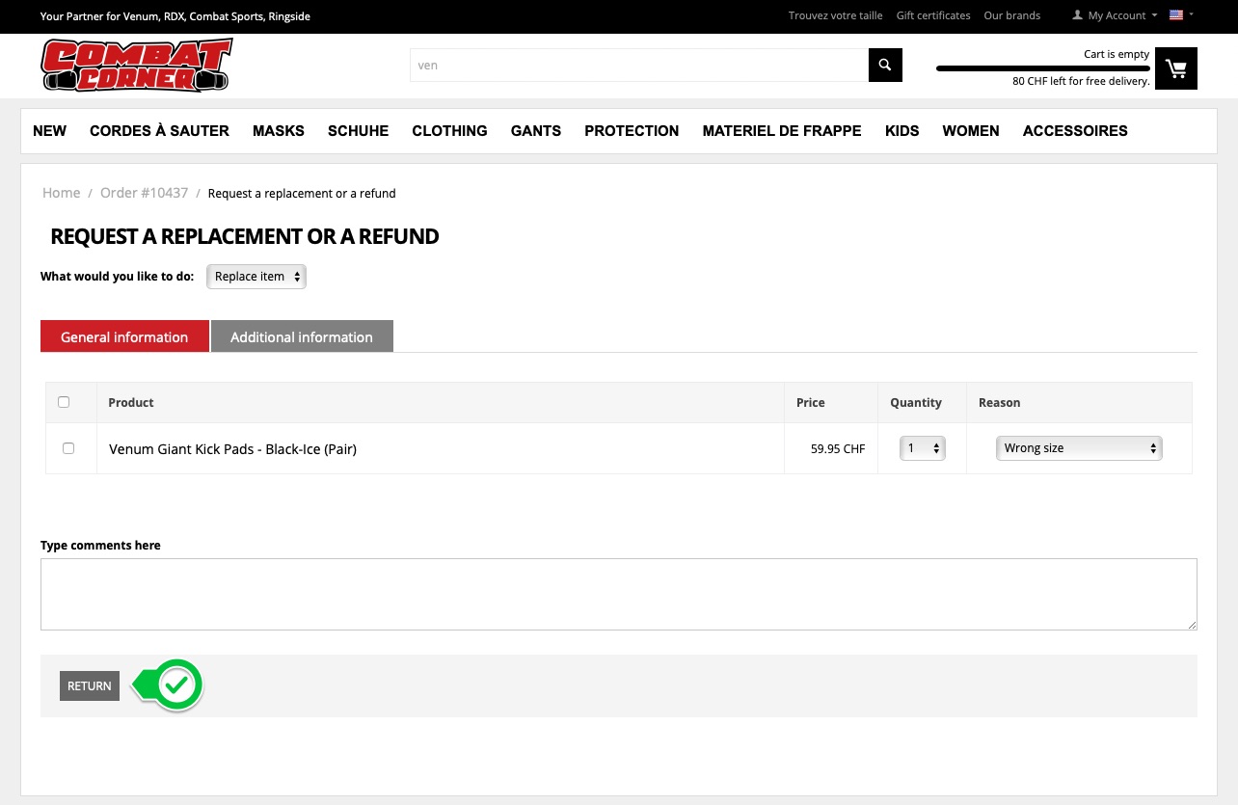Open the CLOTHING menu
Screen dimensions: 1238x805
[x=449, y=131]
